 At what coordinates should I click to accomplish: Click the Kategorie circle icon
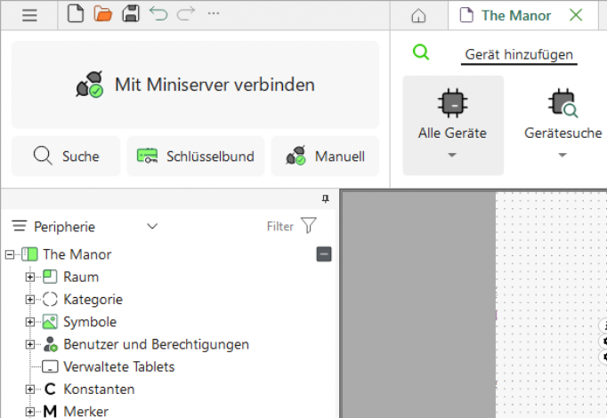point(50,300)
